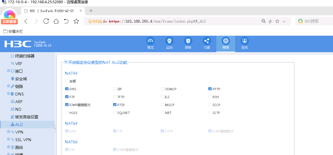Uncheck the NAT44 FTP checkbox
Screen dimensions: 333x155
(x=67, y=97)
